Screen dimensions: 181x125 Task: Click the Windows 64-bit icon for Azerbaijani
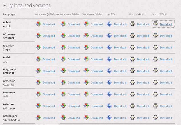63,118
